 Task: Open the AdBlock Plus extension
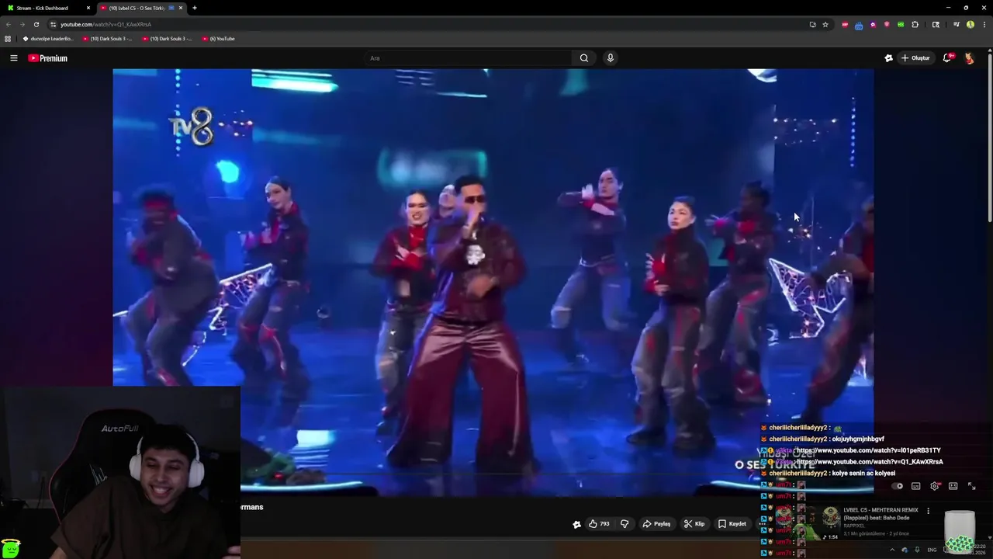(845, 24)
